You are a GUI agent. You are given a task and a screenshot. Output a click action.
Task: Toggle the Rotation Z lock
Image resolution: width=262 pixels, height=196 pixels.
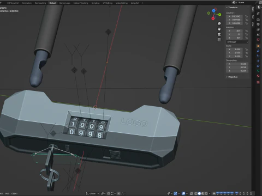coord(247,38)
